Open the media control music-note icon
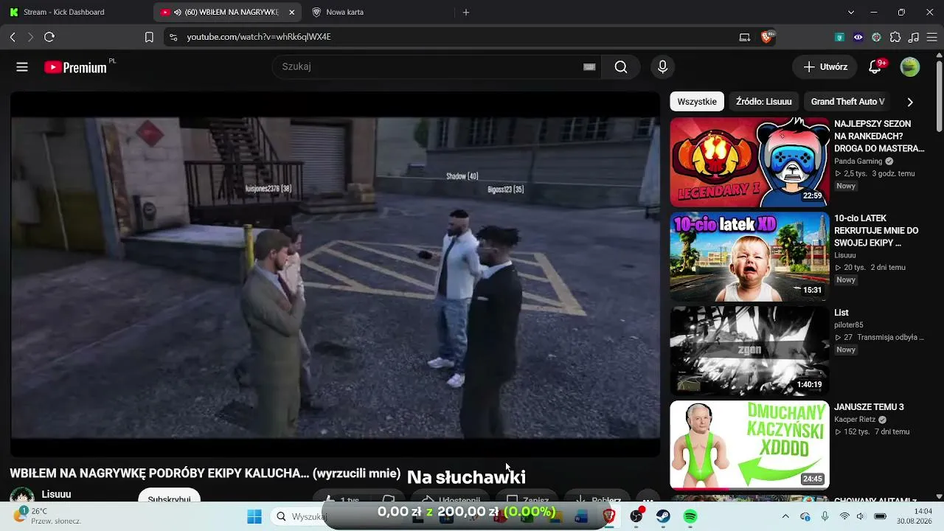This screenshot has height=531, width=944. point(914,37)
